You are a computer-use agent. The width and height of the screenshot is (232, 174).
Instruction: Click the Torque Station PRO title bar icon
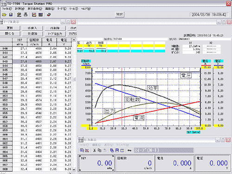point(3,3)
